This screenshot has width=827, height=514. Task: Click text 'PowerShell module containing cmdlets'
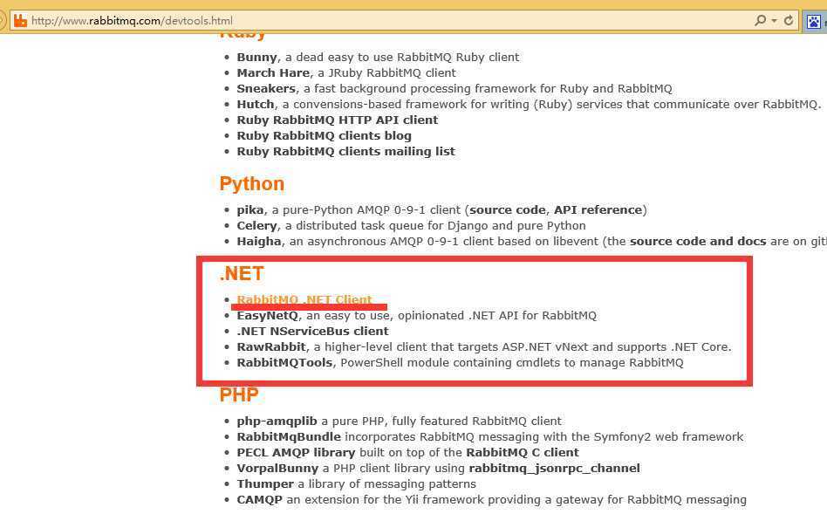pyautogui.click(x=450, y=363)
